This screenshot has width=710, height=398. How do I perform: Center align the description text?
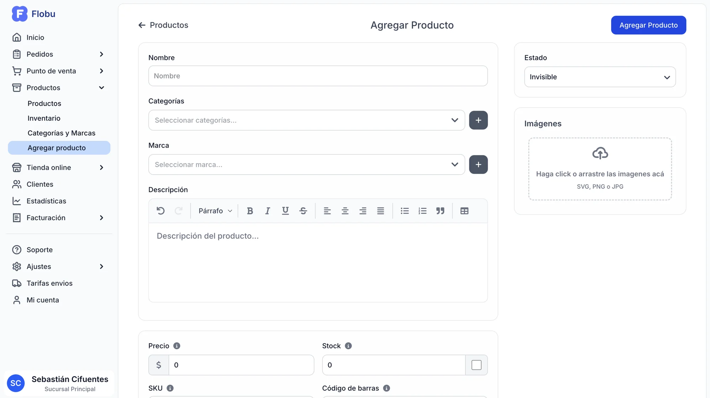[345, 211]
